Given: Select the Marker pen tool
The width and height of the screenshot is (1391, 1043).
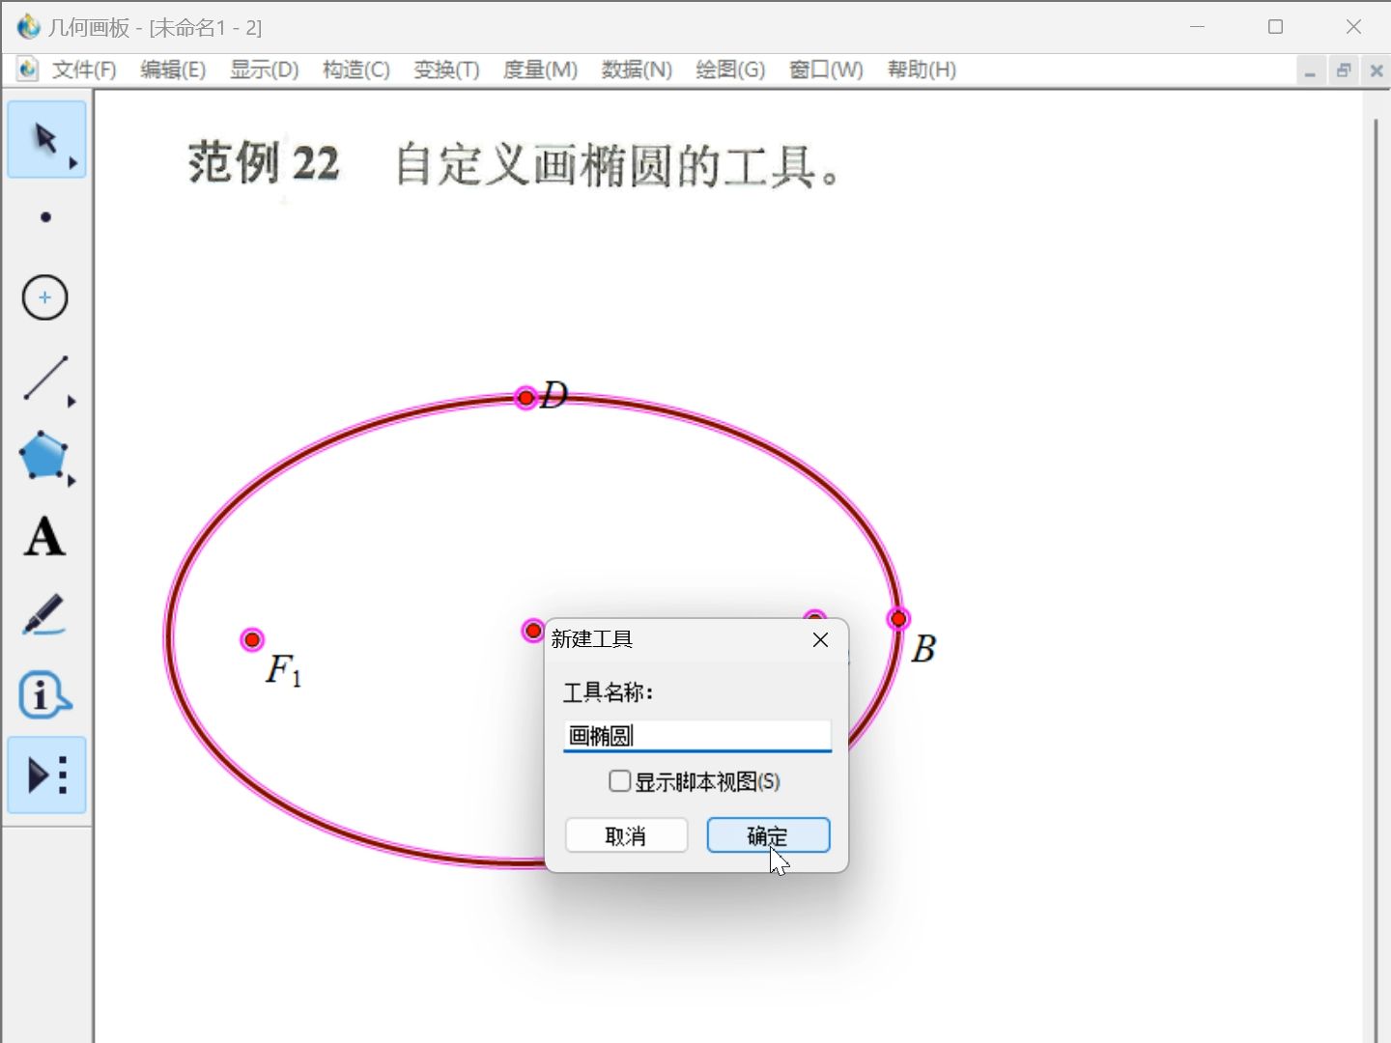Looking at the screenshot, I should pyautogui.click(x=45, y=616).
